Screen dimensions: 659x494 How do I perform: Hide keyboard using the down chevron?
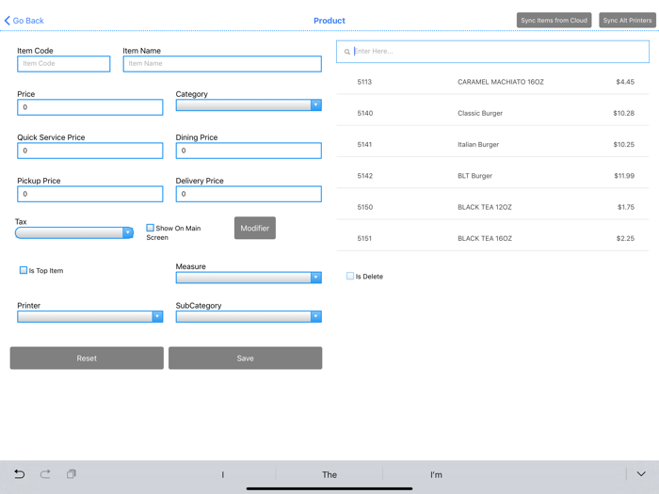[640, 474]
